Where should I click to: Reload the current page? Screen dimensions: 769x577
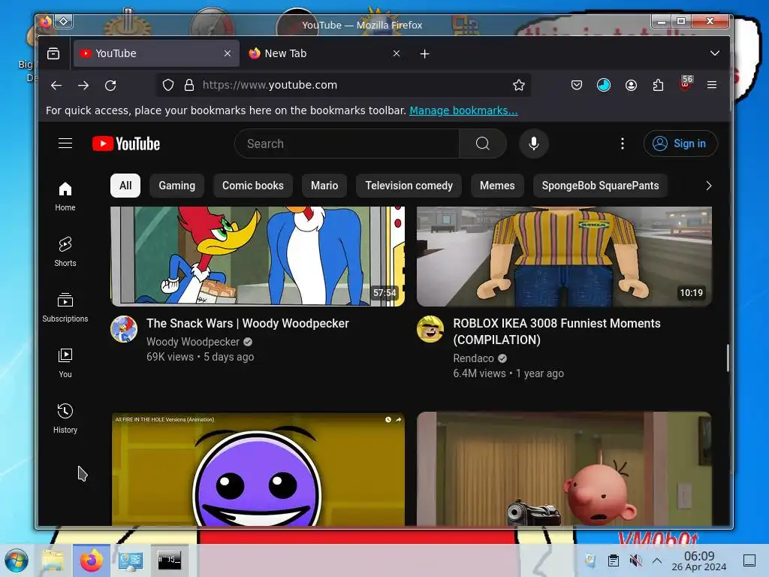coord(110,85)
